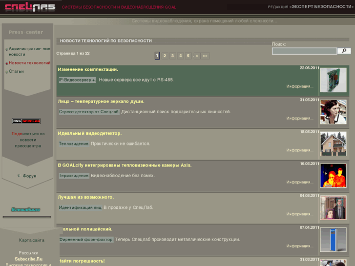Viewport: 355px width, 266px height.
Task: Click Информация for the 18.05.2011 news item
Action: [x=300, y=150]
